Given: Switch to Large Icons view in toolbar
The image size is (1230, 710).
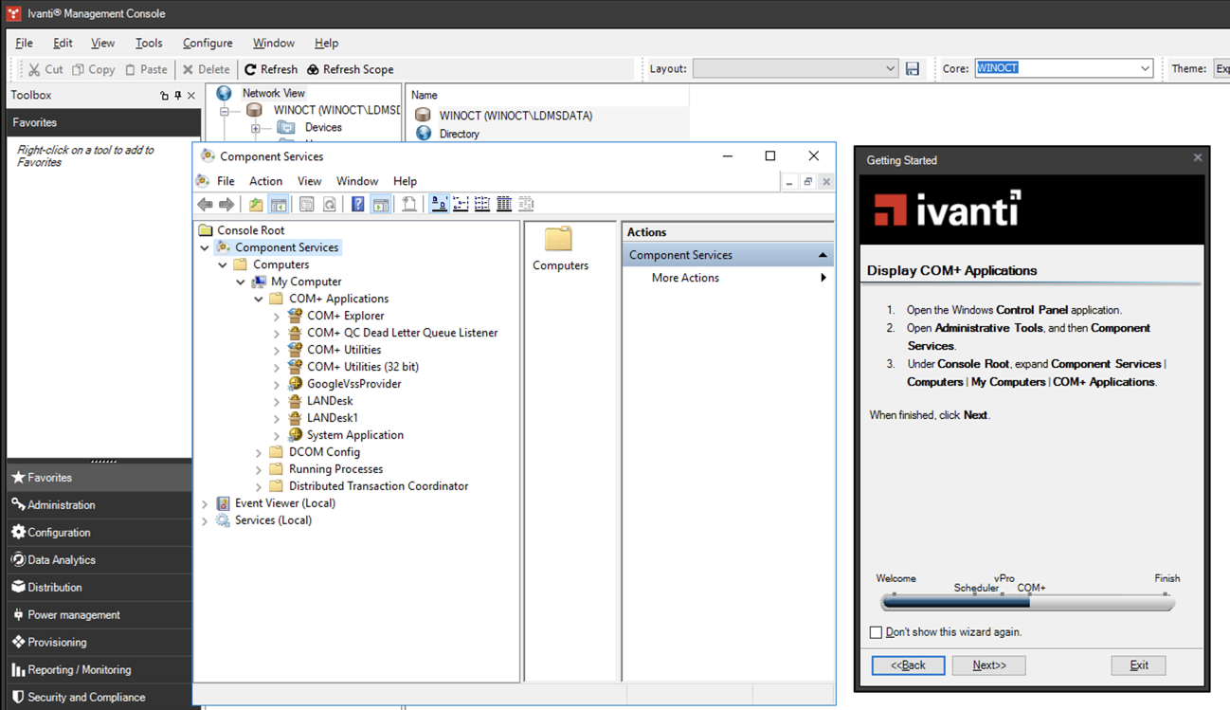Looking at the screenshot, I should click(439, 204).
